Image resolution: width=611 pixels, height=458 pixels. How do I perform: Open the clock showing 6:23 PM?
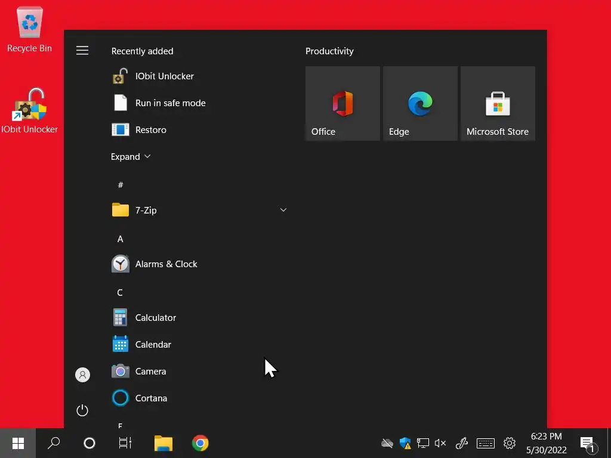coord(547,443)
